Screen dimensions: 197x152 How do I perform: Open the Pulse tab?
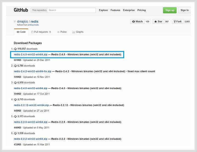[x=62, y=32]
